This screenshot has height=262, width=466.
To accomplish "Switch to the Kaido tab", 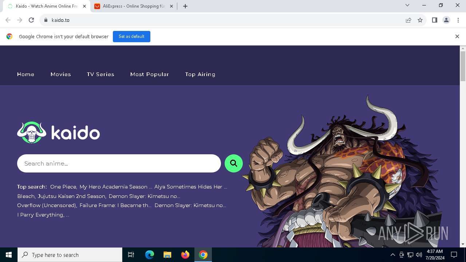I will (47, 6).
